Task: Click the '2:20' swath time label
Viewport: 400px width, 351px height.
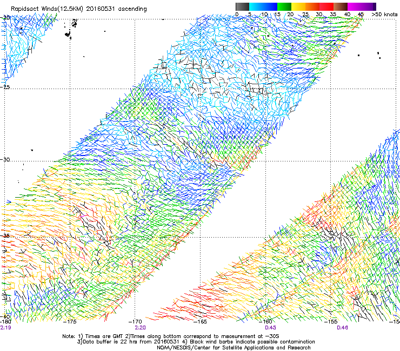Action: 141,328
